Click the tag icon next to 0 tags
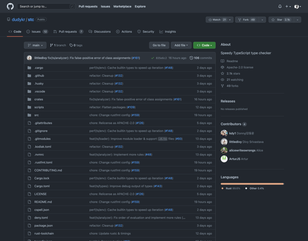The height and width of the screenshot is (241, 308). point(71,45)
